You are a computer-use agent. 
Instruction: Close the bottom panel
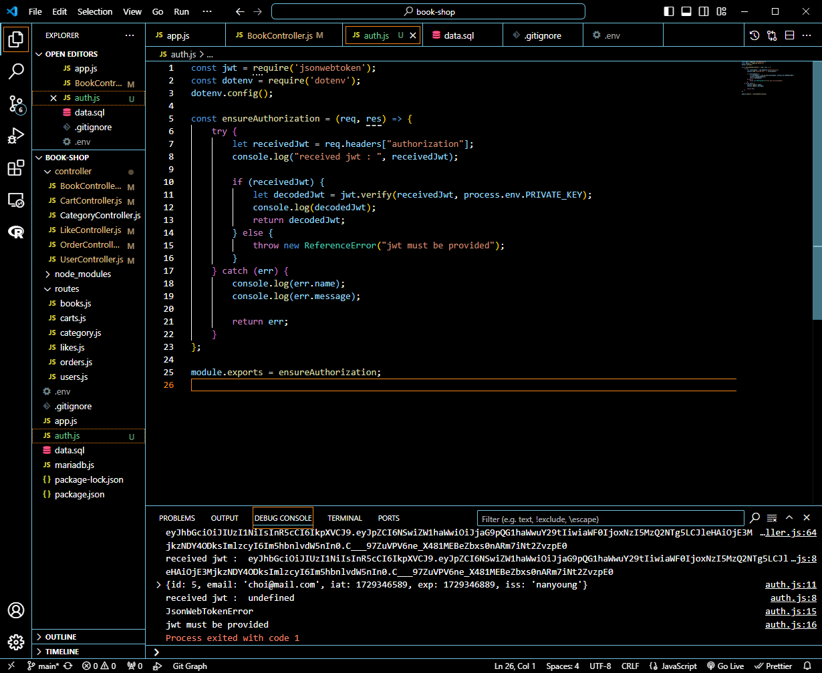pyautogui.click(x=807, y=517)
